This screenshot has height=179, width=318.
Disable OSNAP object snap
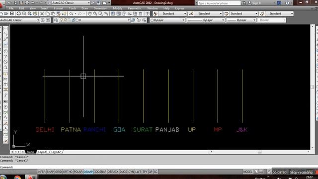click(88, 172)
